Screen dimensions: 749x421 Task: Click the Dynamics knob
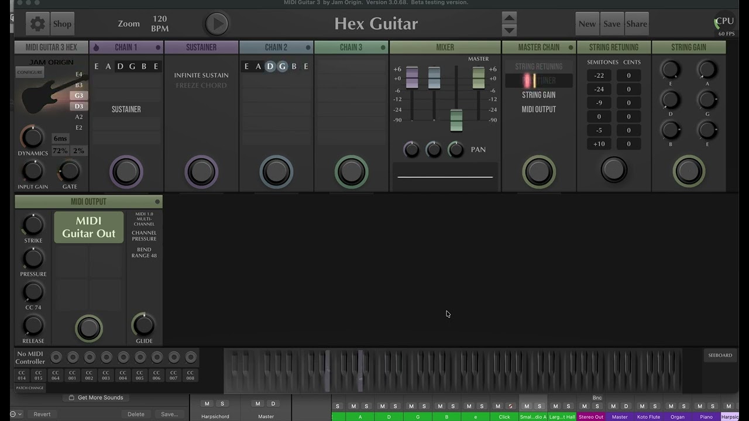pos(32,137)
